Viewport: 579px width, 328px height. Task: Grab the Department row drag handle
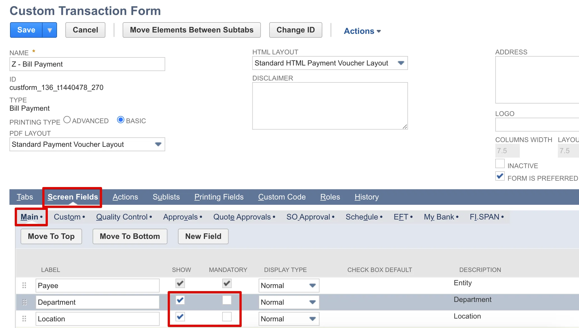click(x=24, y=302)
